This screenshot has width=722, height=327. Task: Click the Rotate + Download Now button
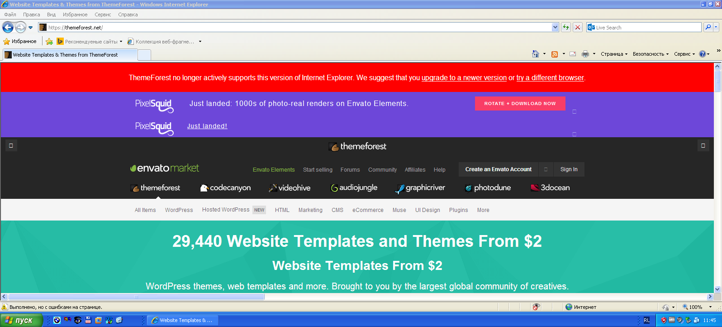(520, 103)
